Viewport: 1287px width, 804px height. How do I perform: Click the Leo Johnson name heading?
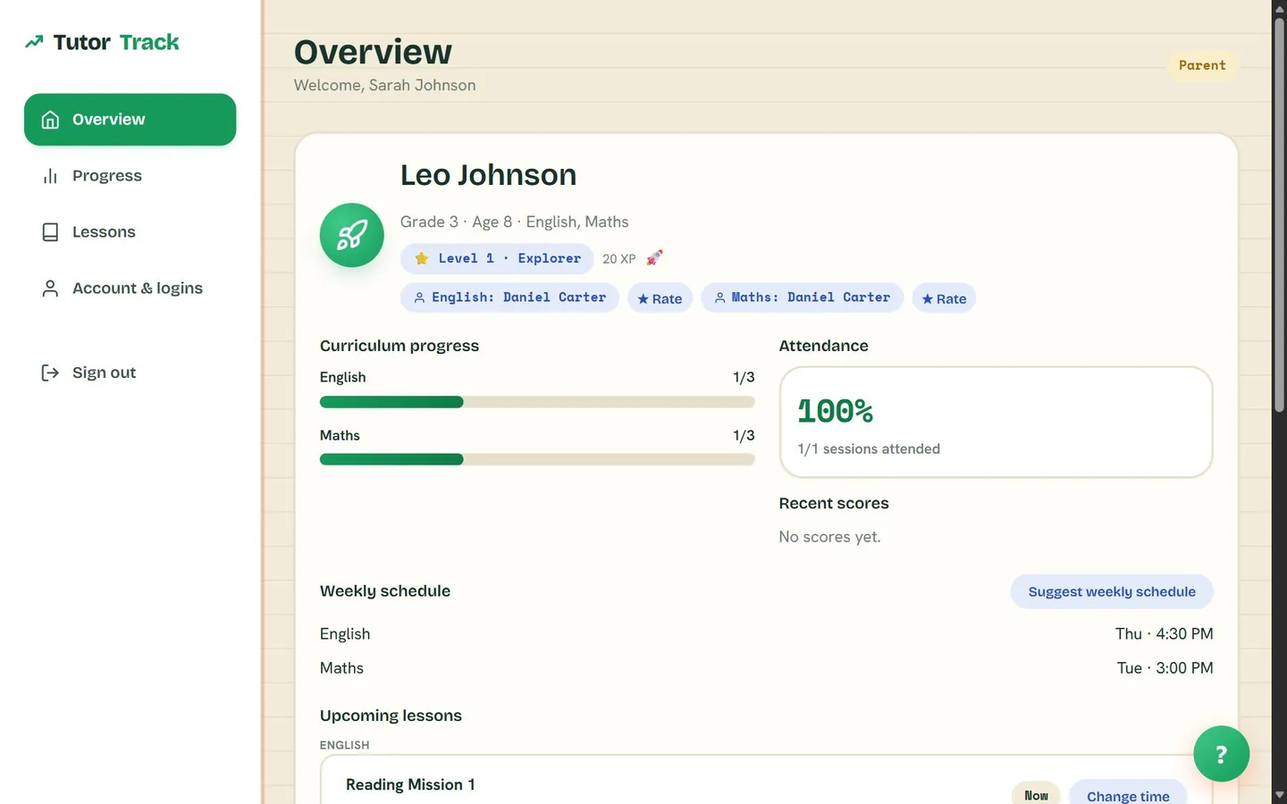(x=488, y=175)
